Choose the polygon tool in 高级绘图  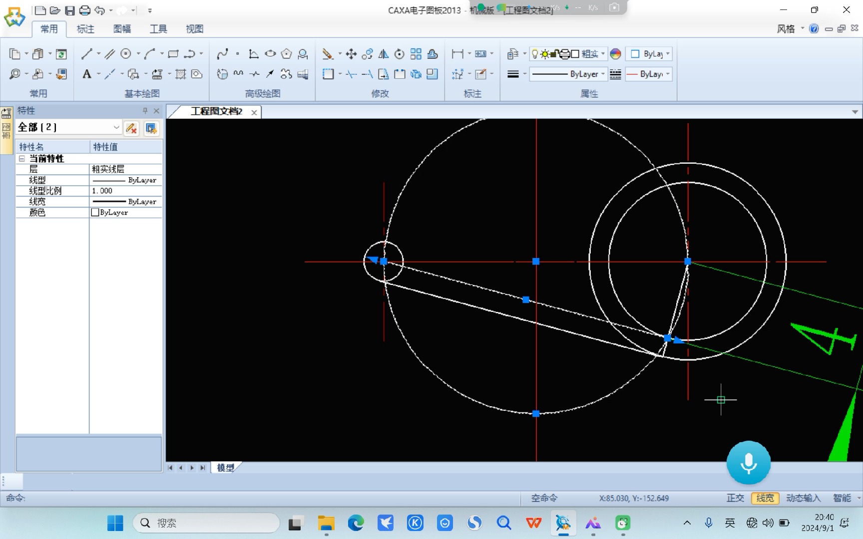286,54
